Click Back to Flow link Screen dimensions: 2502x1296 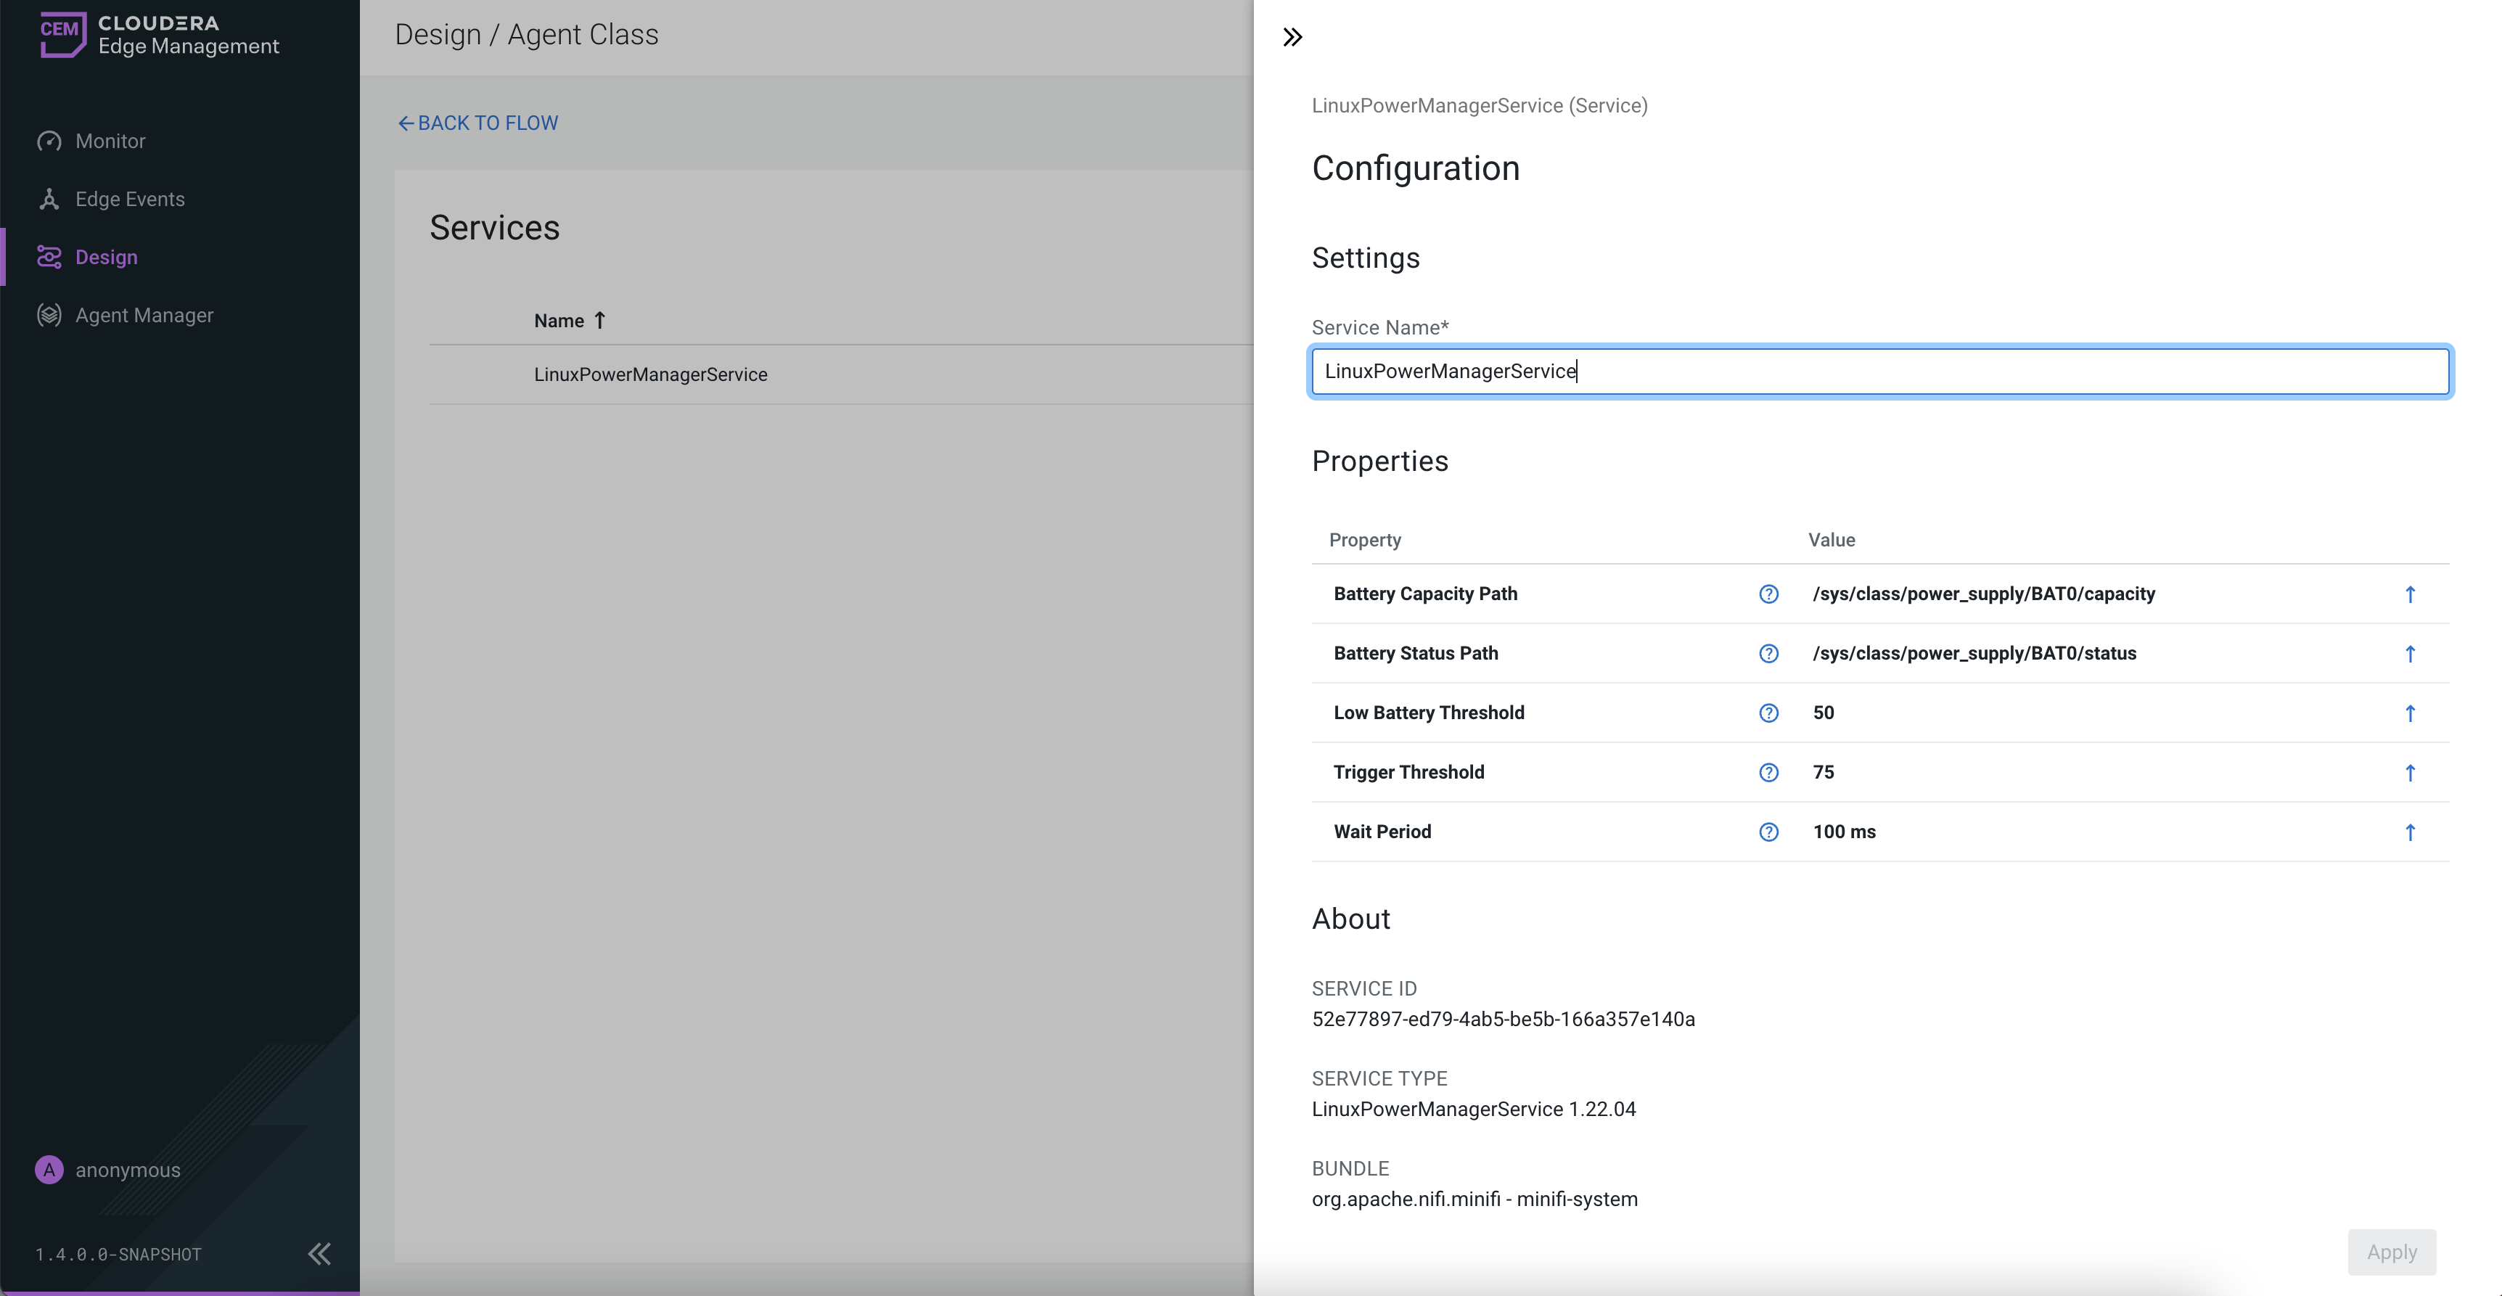(478, 123)
